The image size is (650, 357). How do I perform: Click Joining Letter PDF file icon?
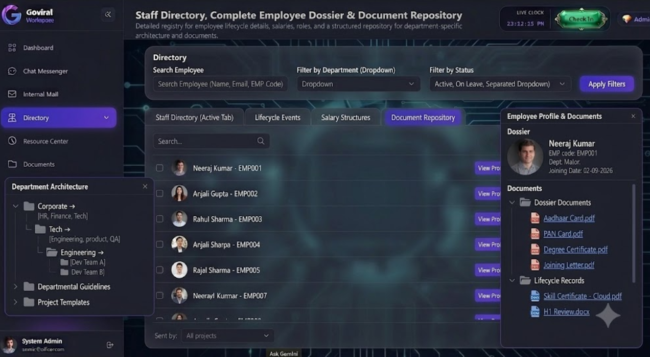point(535,265)
